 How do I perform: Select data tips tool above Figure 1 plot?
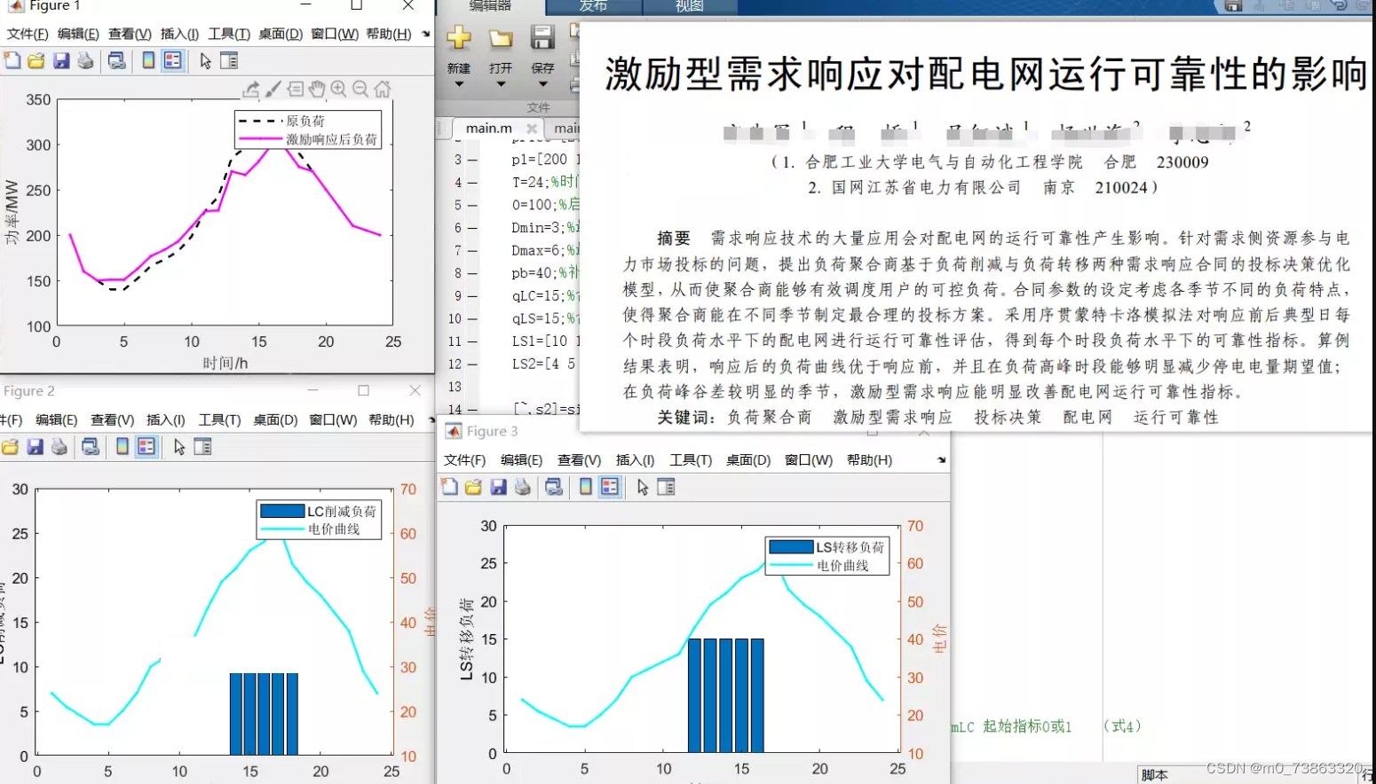296,89
